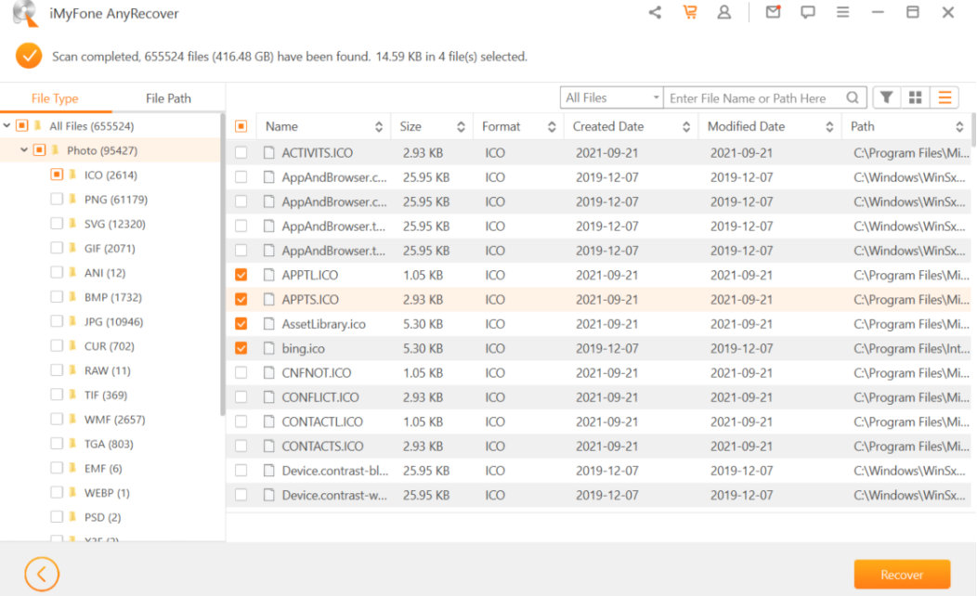Switch to grid thumbnail view

click(916, 97)
